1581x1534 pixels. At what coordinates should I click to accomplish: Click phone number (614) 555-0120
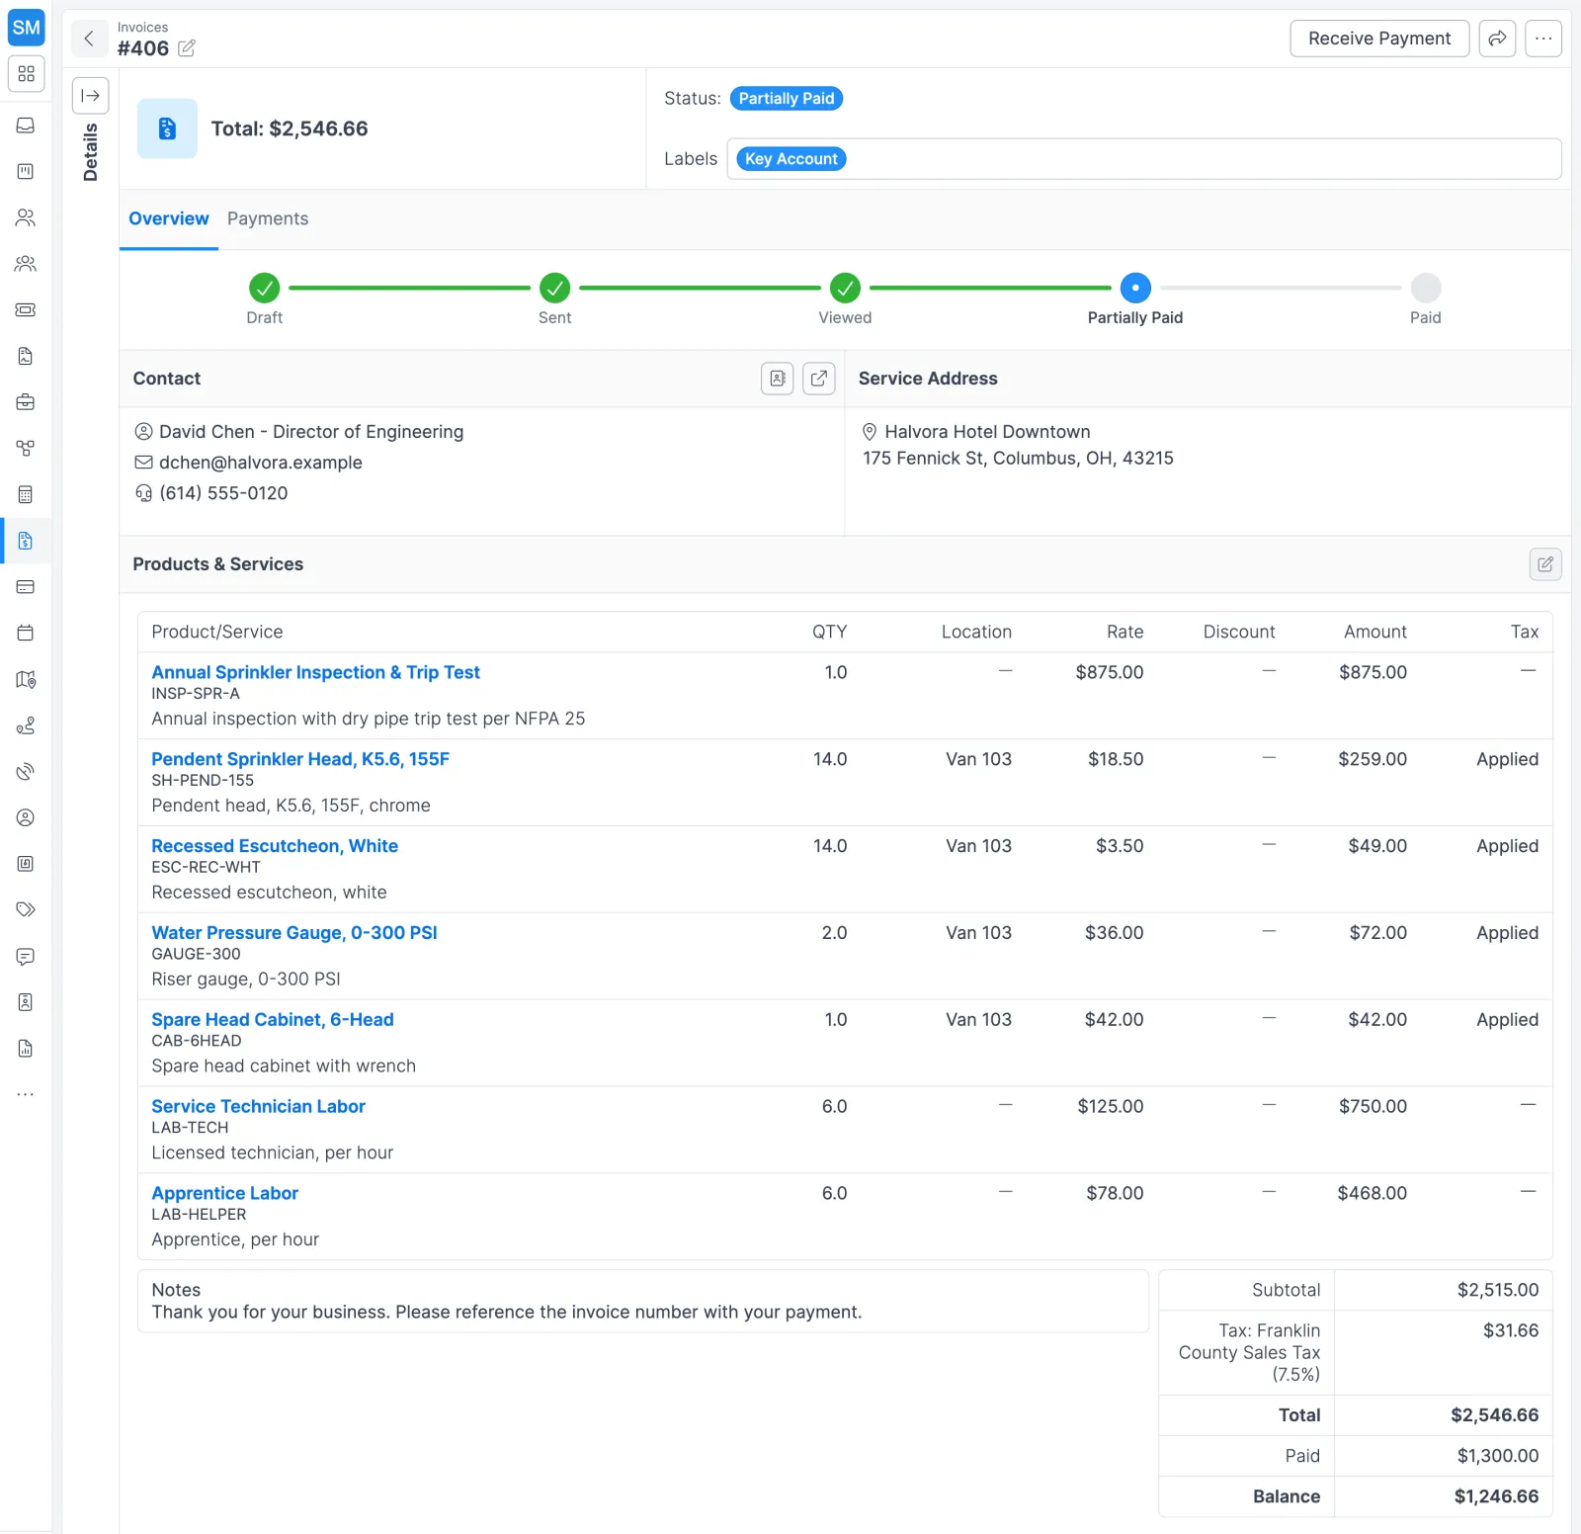coord(223,493)
